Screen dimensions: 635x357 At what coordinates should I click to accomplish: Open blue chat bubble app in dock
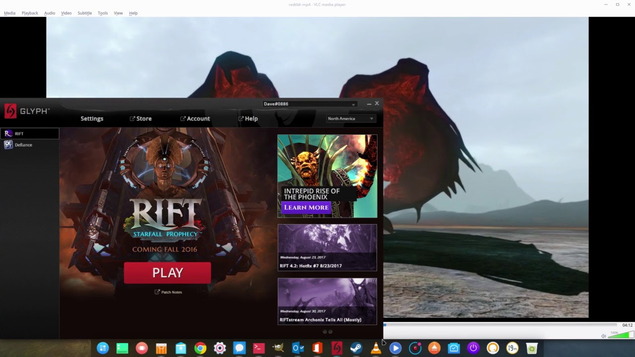click(239, 348)
